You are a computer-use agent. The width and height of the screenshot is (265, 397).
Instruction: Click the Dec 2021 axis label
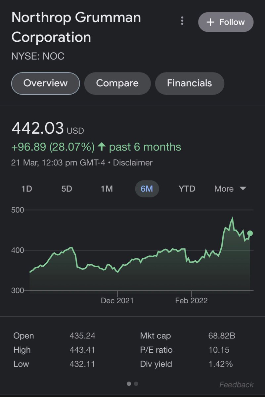117,300
